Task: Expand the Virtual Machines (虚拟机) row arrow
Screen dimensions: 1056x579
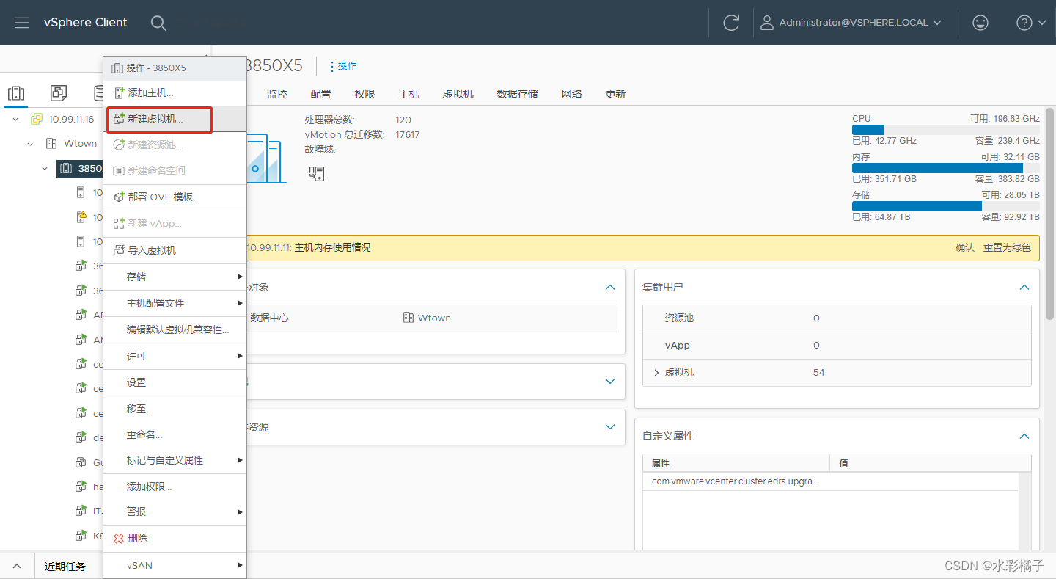Action: (x=656, y=373)
